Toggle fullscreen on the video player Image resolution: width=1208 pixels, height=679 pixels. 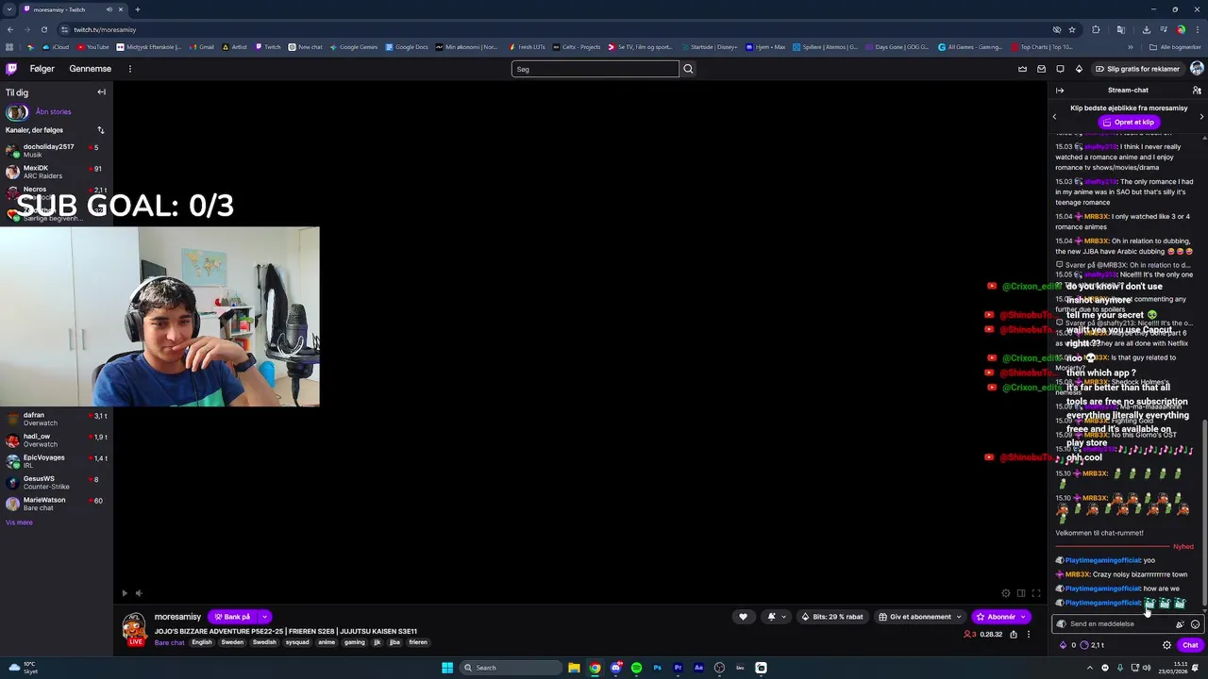(1036, 593)
